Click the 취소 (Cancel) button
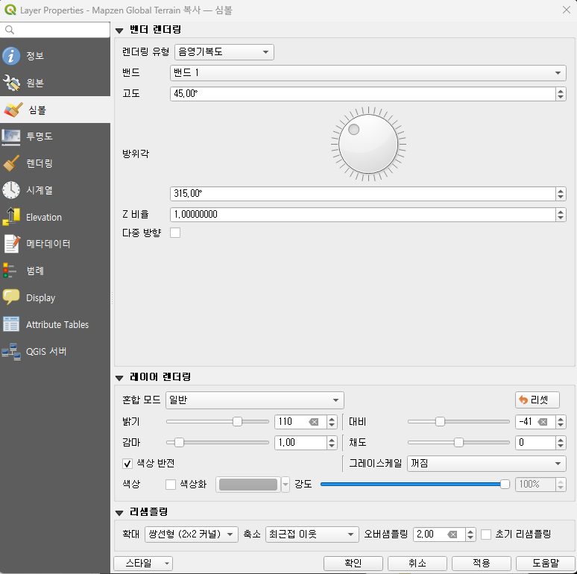This screenshot has height=574, width=577. pos(417,564)
